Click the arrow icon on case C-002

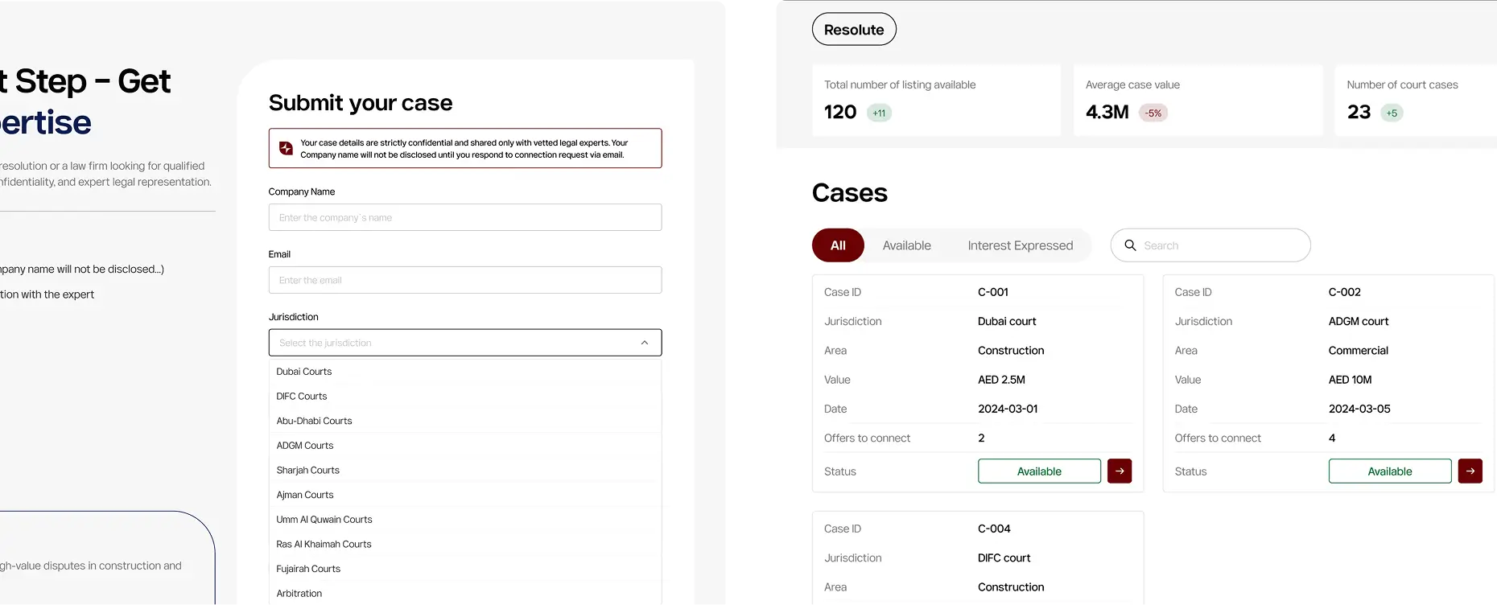point(1470,471)
